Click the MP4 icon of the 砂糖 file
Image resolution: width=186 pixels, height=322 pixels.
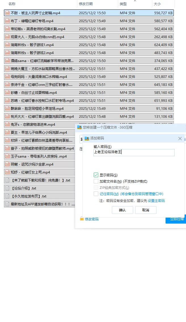[7, 93]
